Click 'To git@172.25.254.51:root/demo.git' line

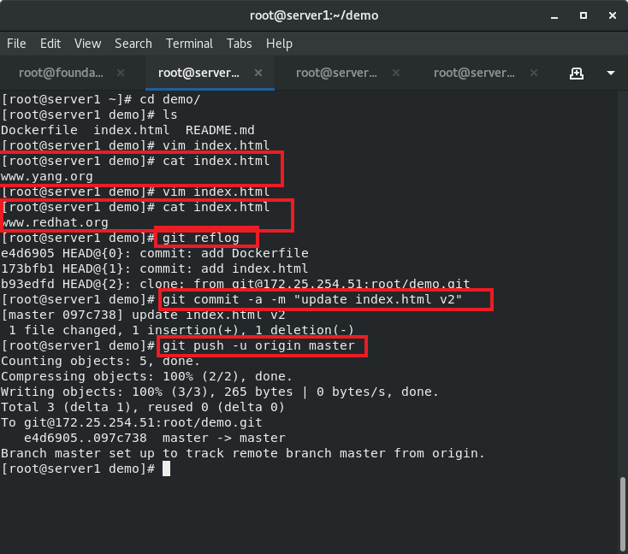tap(132, 422)
